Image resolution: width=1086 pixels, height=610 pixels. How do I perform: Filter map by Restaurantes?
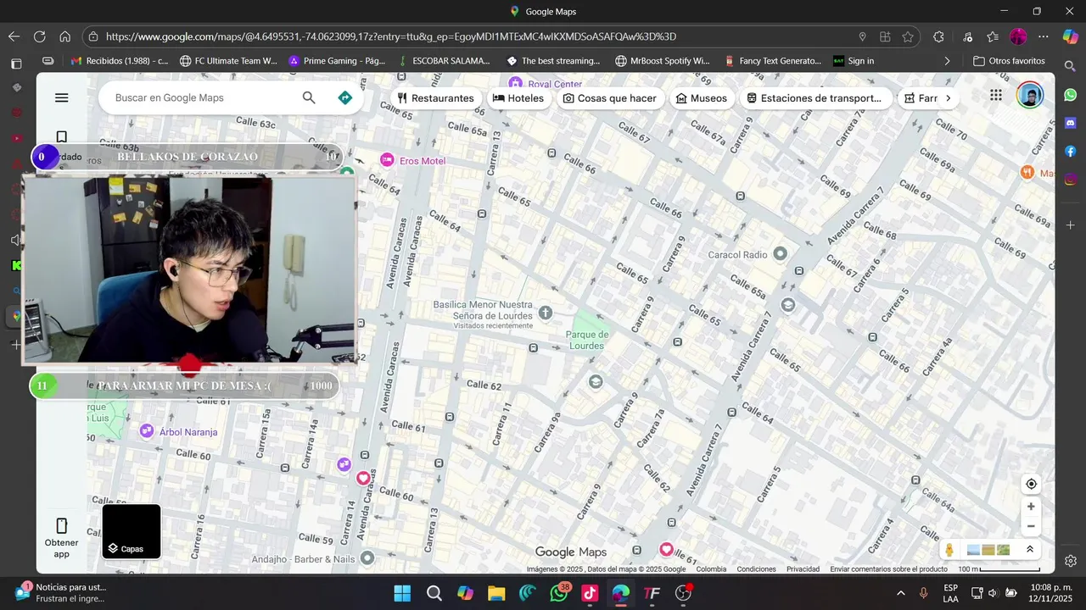(436, 98)
